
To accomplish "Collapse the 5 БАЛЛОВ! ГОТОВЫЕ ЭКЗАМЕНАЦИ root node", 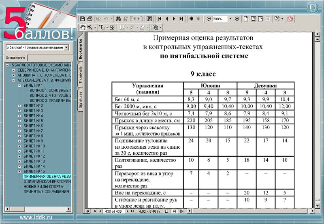I will coord(7,65).
